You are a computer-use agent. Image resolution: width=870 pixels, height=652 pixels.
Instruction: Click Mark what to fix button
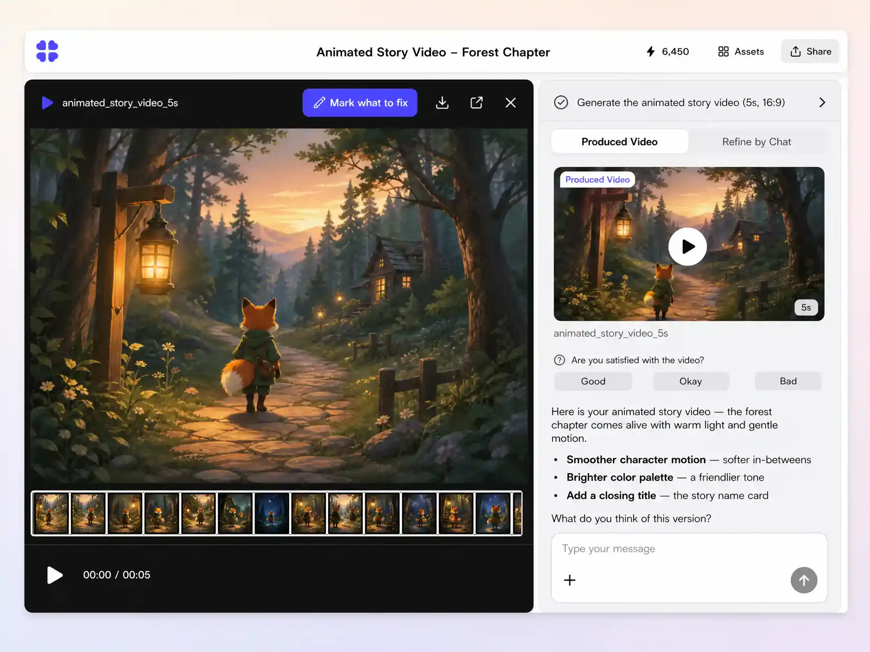pos(360,103)
